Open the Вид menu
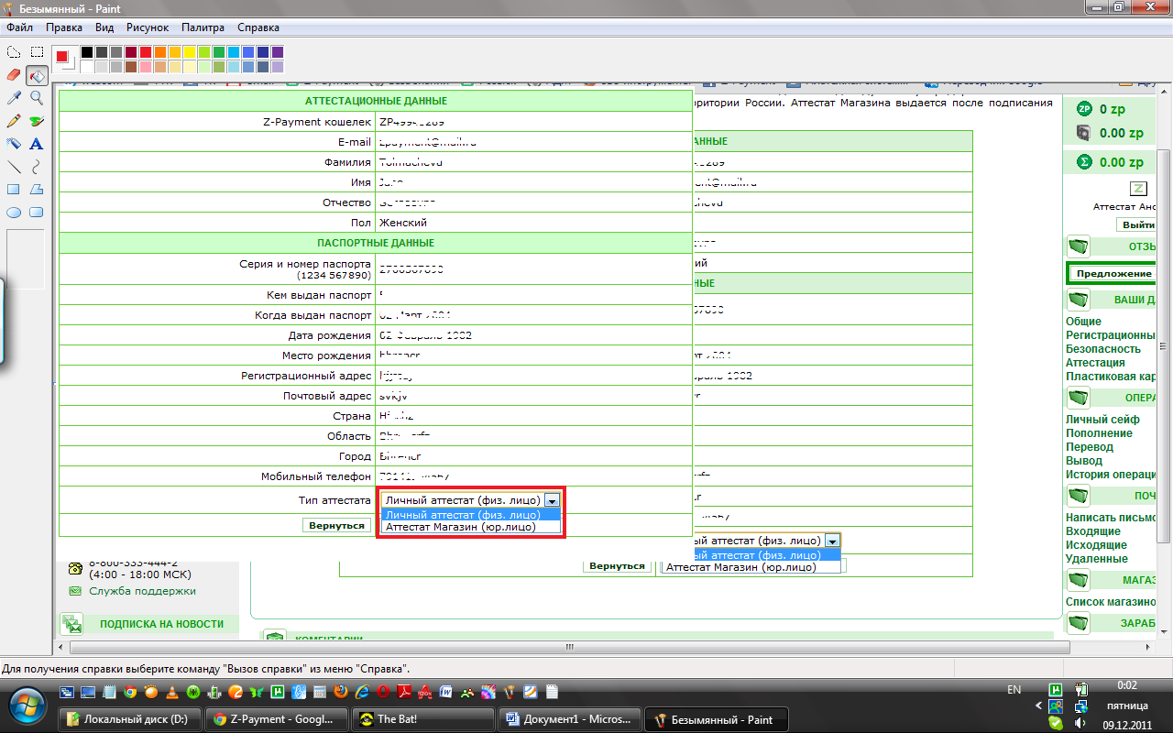Viewport: 1173px width, 733px height. pyautogui.click(x=104, y=27)
